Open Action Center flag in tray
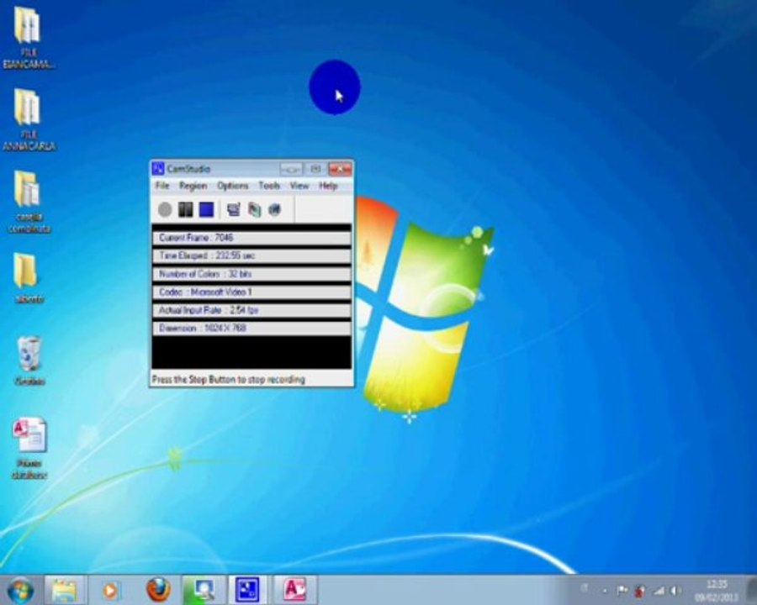The height and width of the screenshot is (605, 757). 622,590
